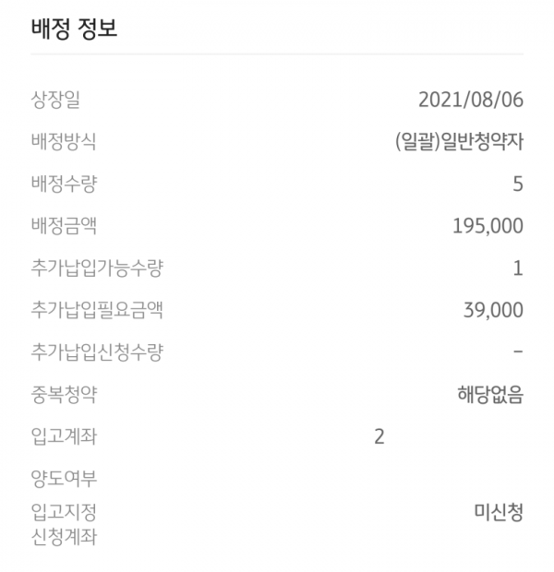This screenshot has height=572, width=554.
Task: Click the allotted quantity value 5
Action: pos(518,184)
